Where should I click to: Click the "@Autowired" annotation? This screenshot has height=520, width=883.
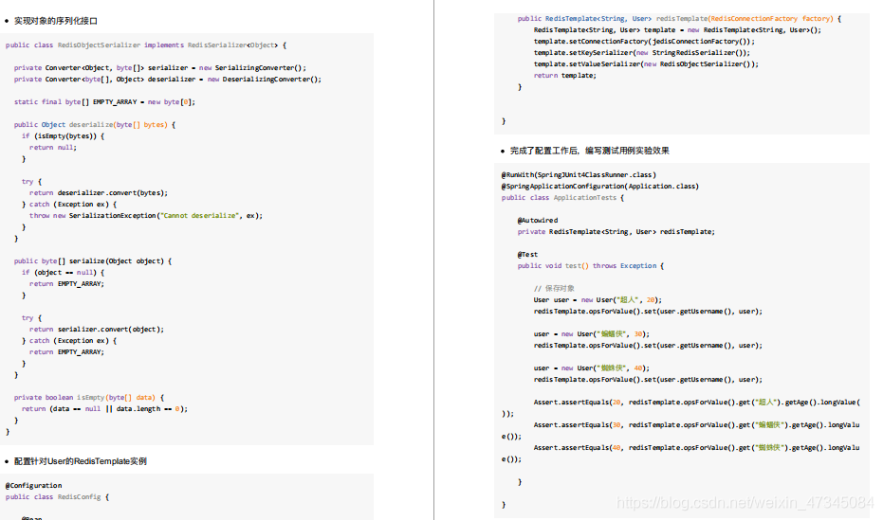pos(538,221)
